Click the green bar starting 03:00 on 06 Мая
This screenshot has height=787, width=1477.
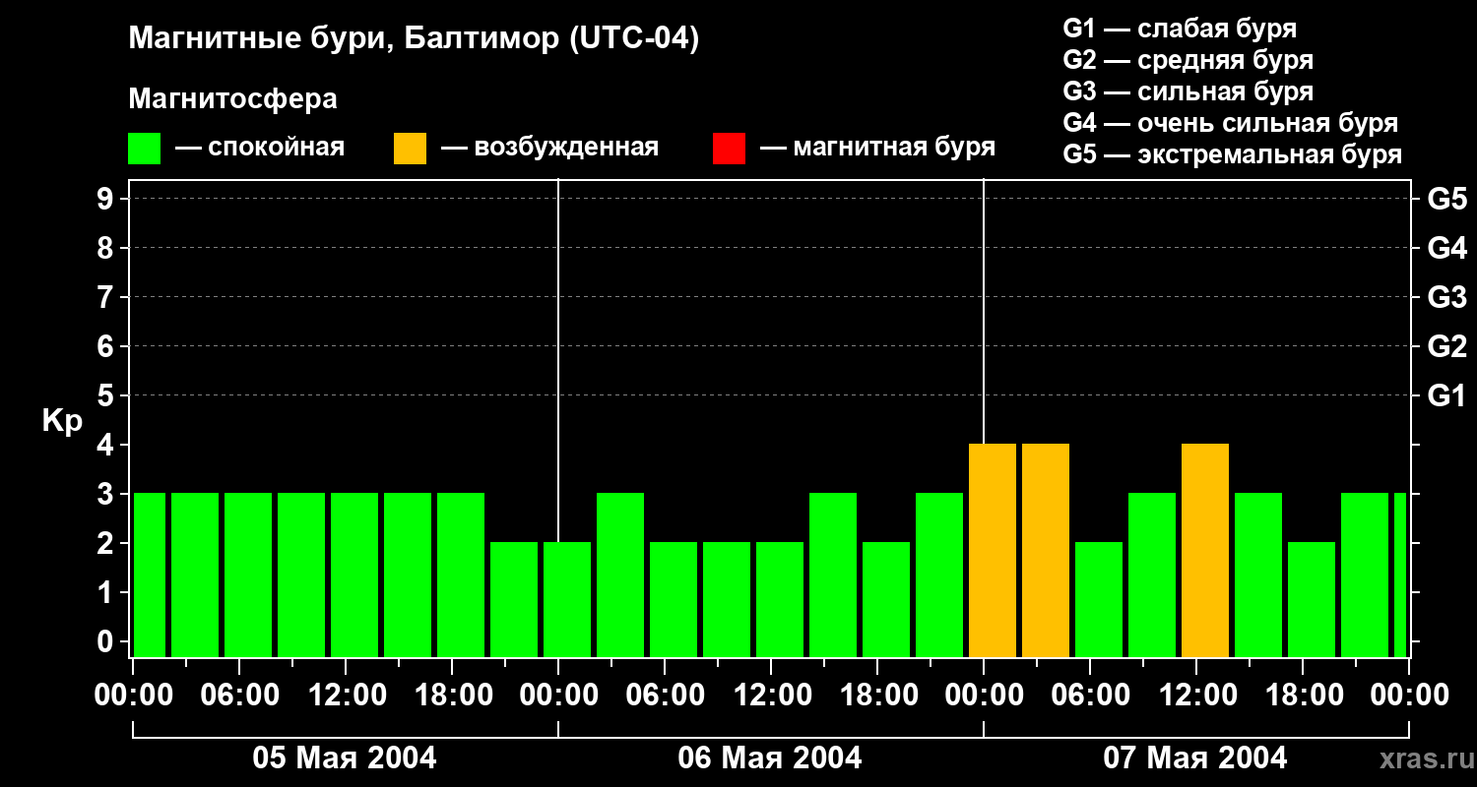coord(620,575)
